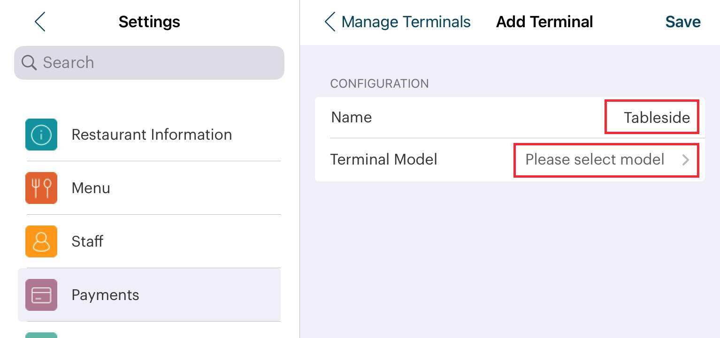Select the Payments settings entry
The height and width of the screenshot is (338, 720).
(x=105, y=295)
